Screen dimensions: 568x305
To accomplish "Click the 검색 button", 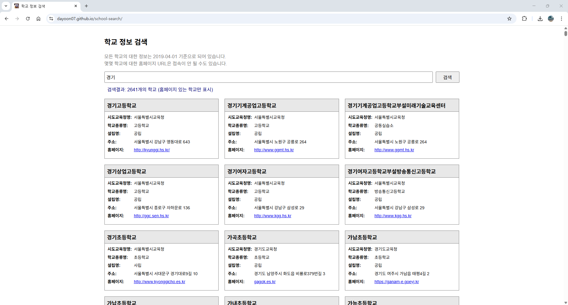I will [447, 77].
